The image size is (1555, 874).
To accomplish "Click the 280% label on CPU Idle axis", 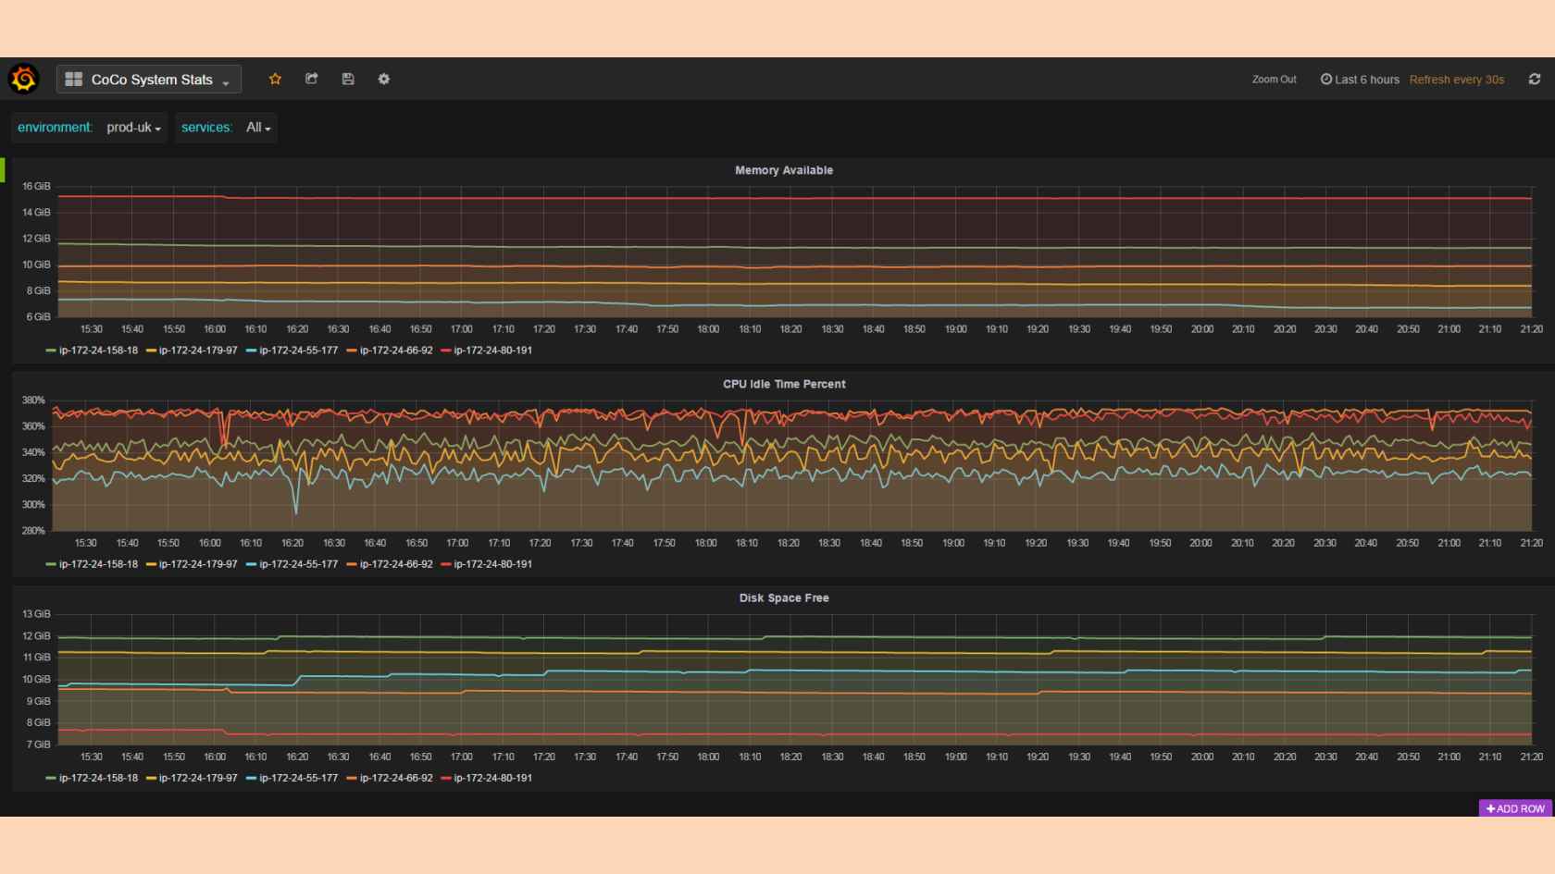I will tap(33, 531).
